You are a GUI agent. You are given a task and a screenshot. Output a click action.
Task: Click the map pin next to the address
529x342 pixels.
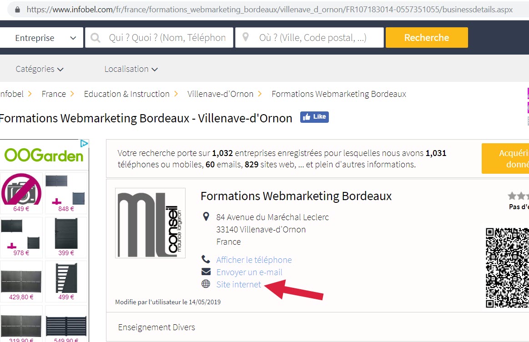pyautogui.click(x=206, y=216)
